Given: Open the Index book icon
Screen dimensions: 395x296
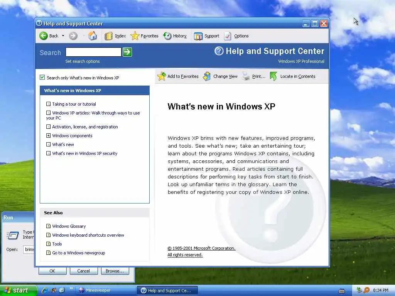Looking at the screenshot, I should click(108, 36).
